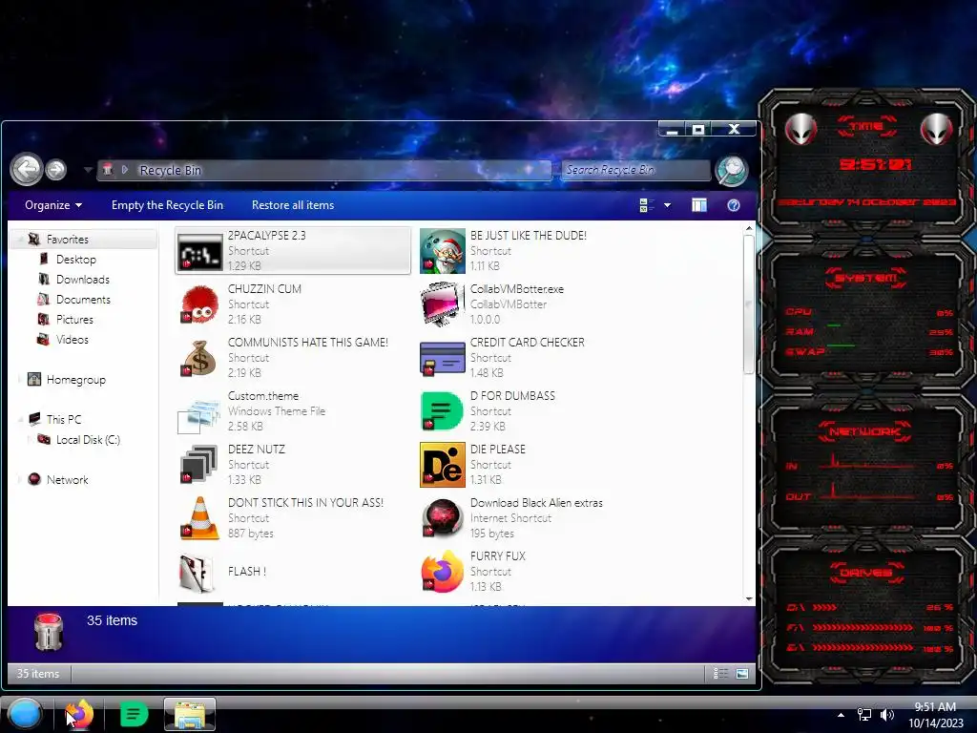The width and height of the screenshot is (977, 733).
Task: Open the Organize dropdown menu
Action: [x=53, y=205]
